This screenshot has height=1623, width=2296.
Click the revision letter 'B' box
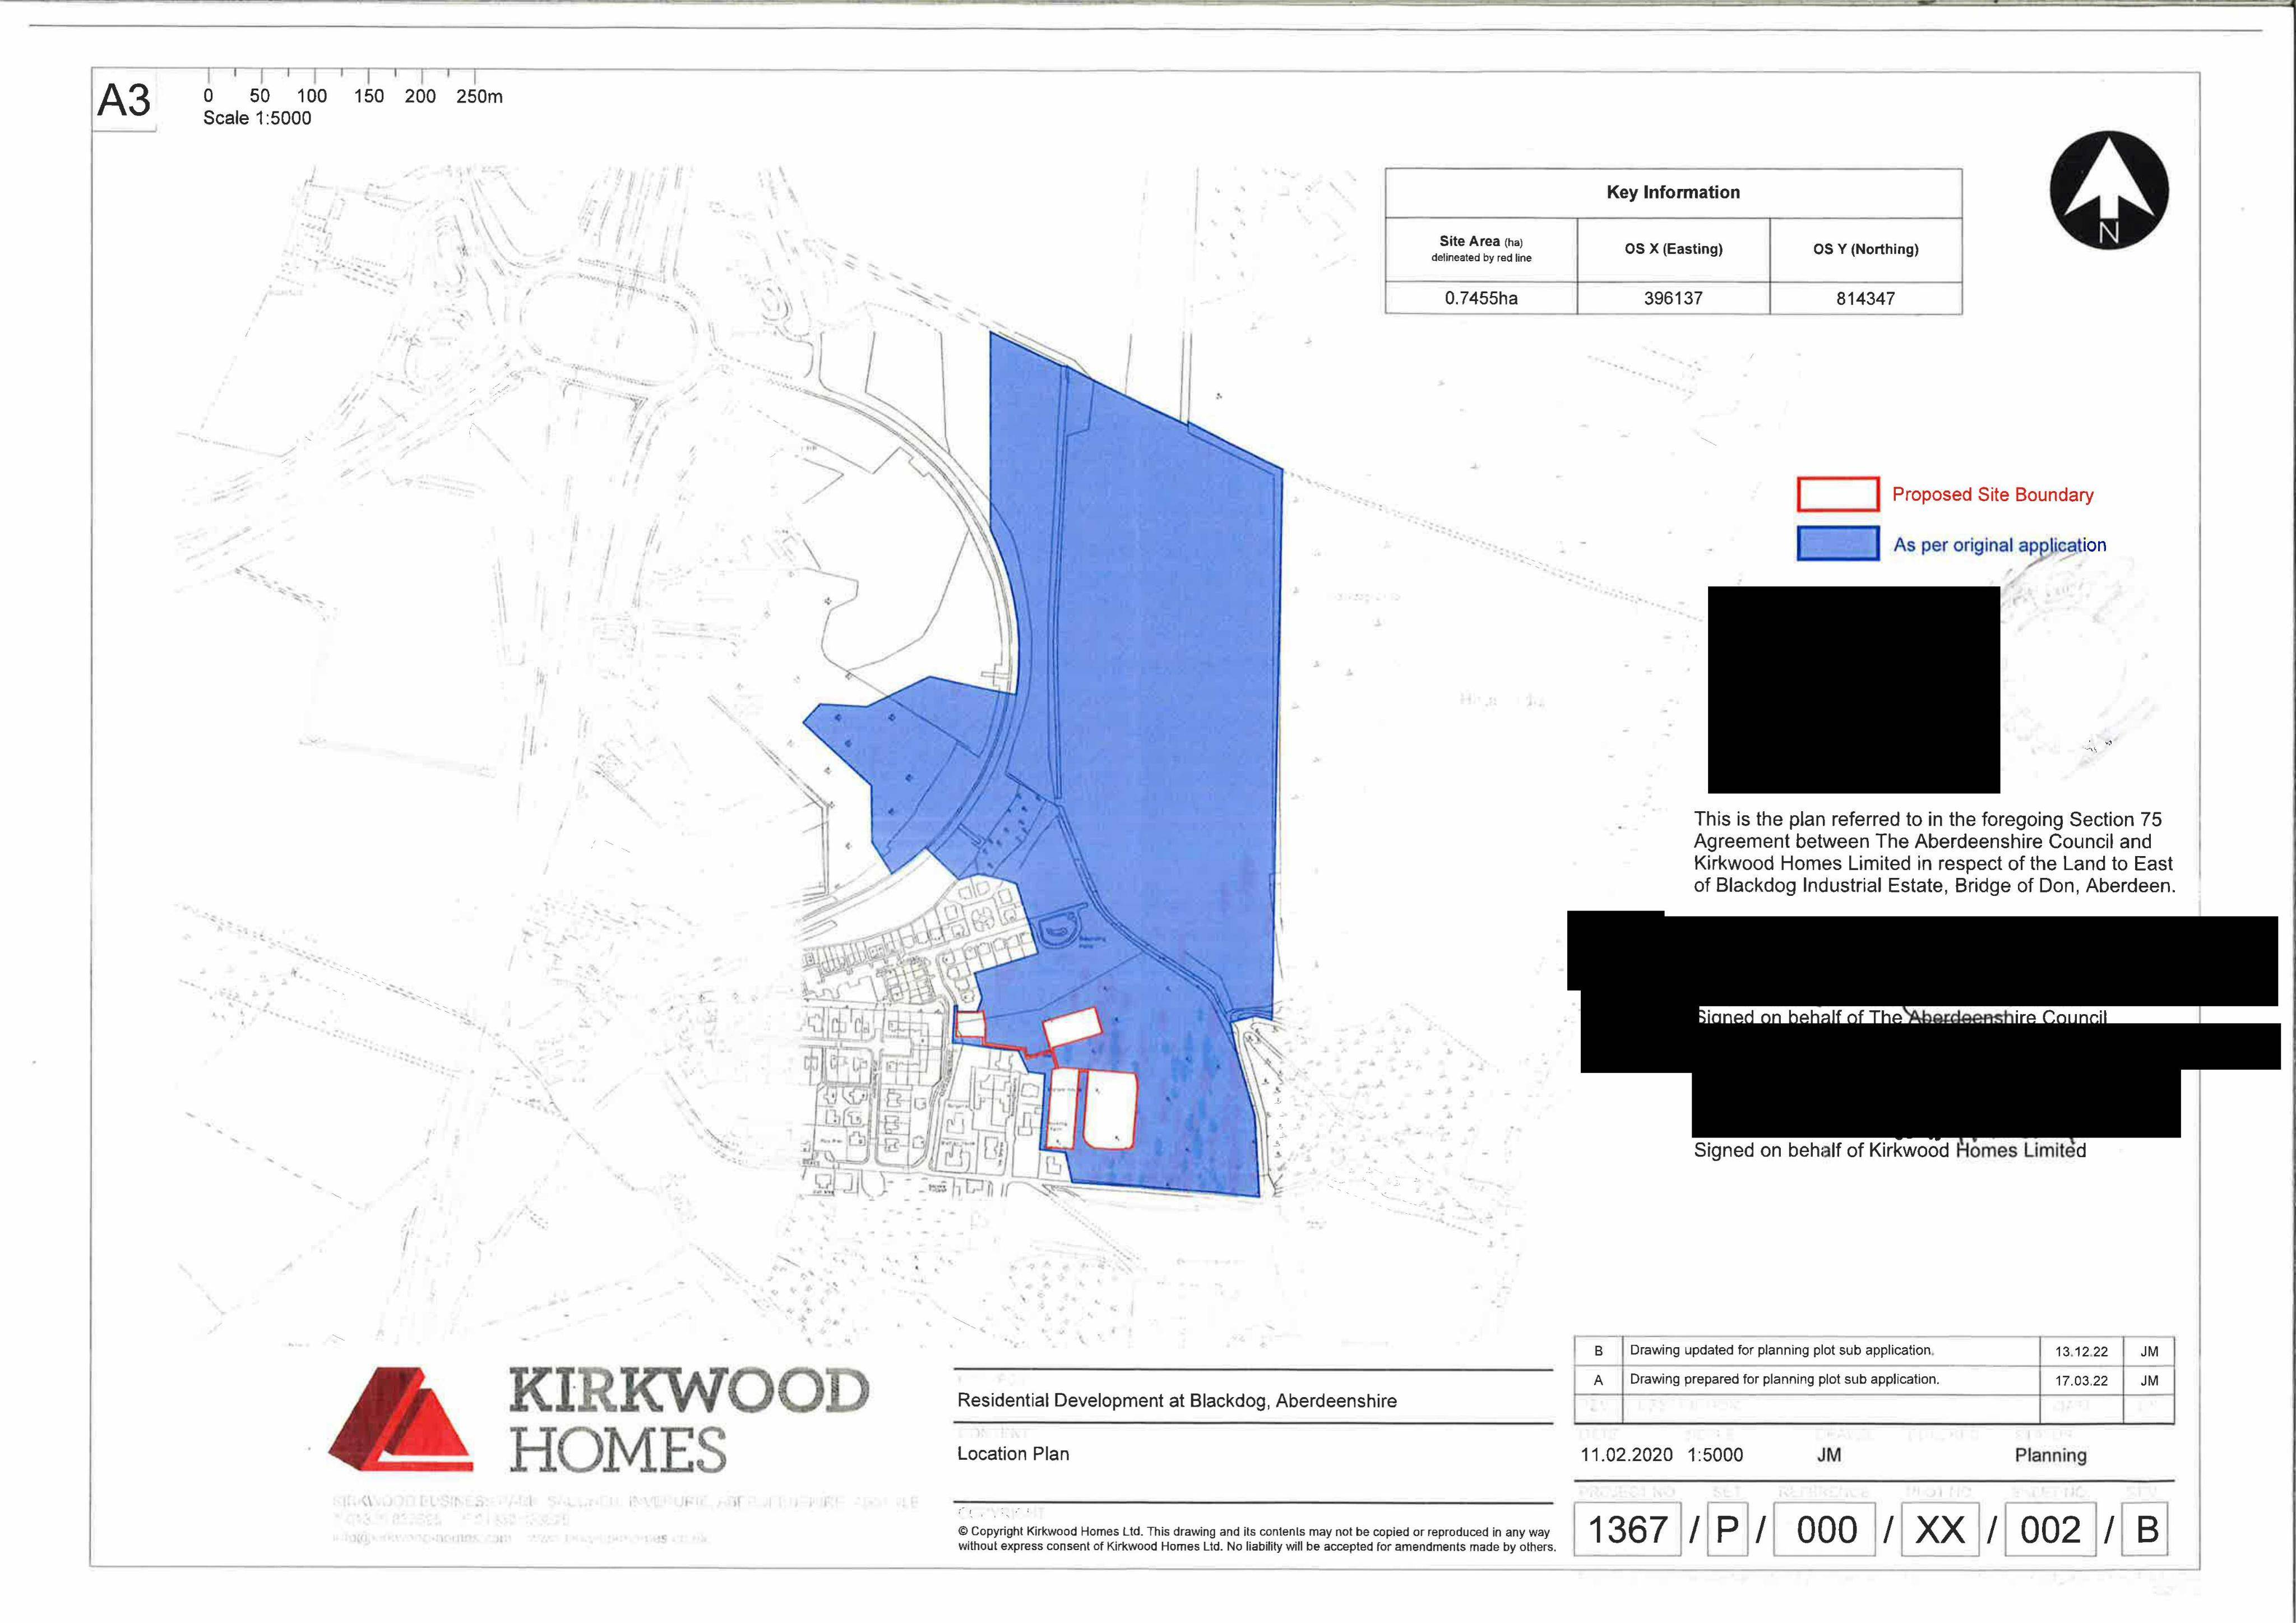coord(2146,1529)
